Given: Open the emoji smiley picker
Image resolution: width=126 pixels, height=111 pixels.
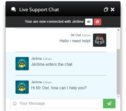Looking at the screenshot, I should coord(15,103).
